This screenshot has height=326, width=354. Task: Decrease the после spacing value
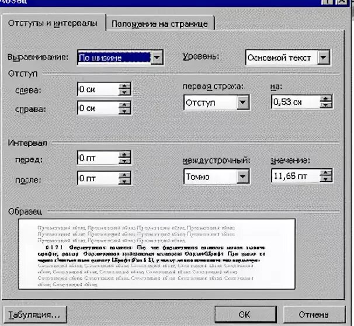click(124, 181)
